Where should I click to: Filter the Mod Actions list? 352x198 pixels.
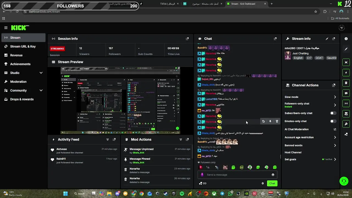pos(181,139)
